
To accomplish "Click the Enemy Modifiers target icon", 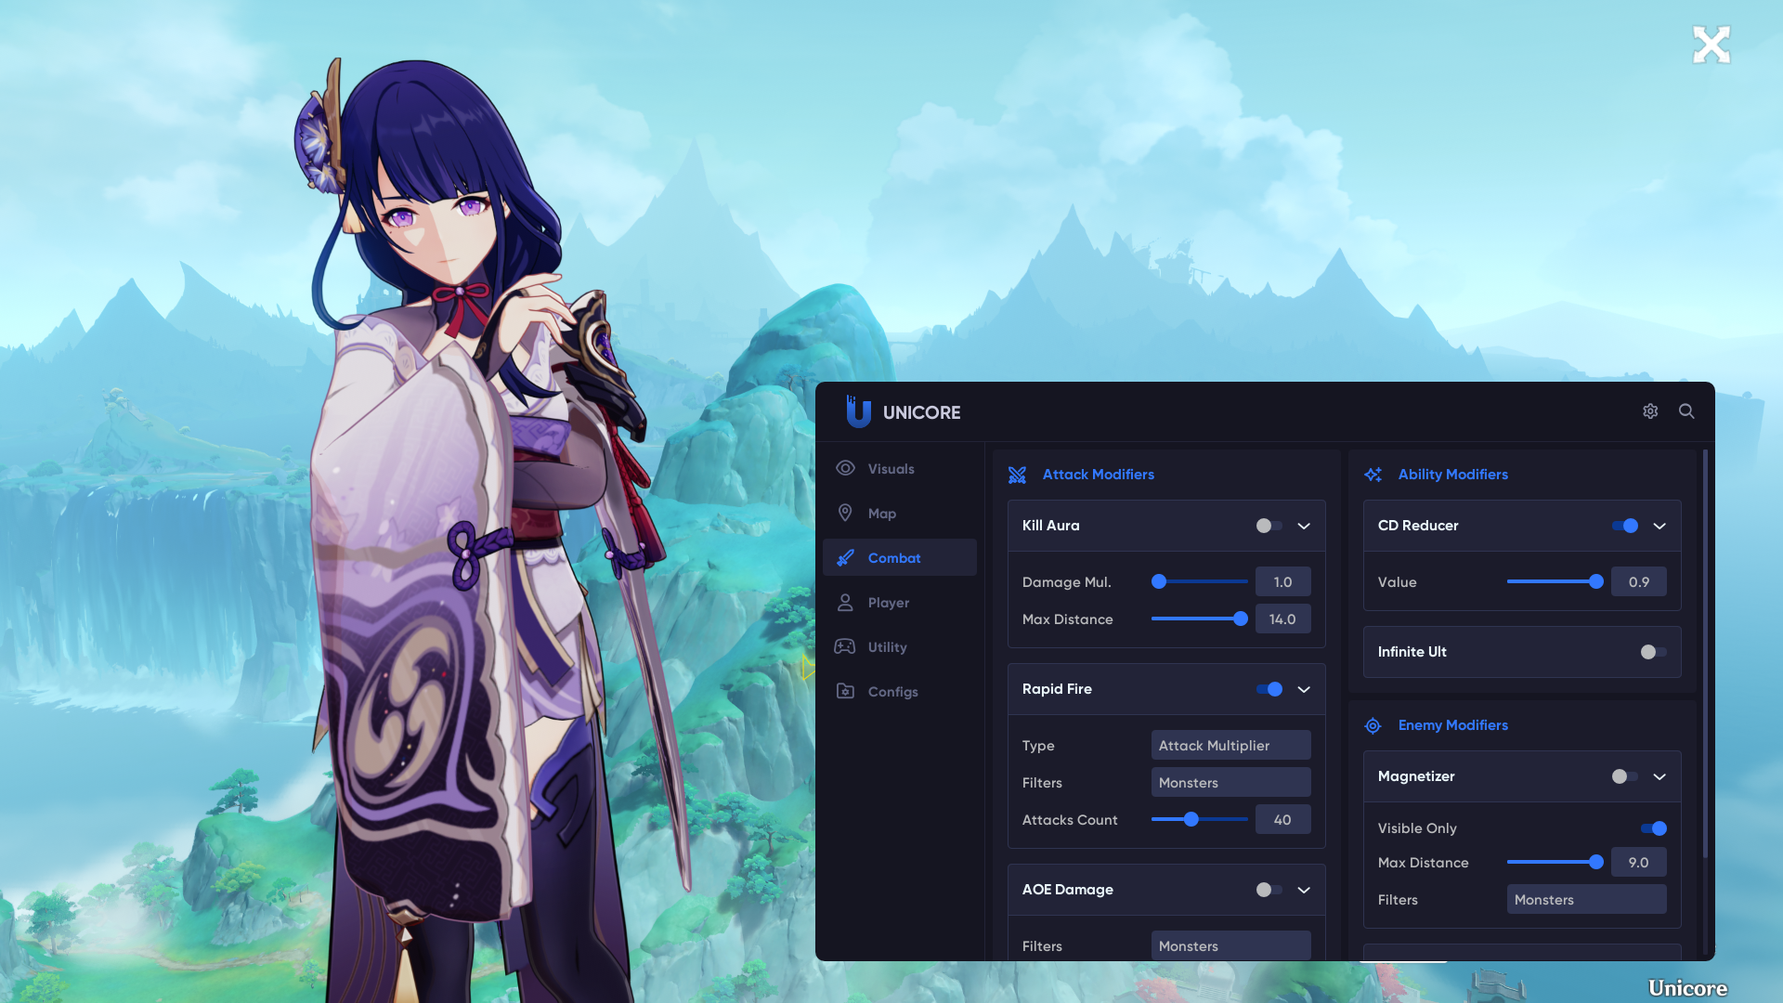I will point(1373,725).
